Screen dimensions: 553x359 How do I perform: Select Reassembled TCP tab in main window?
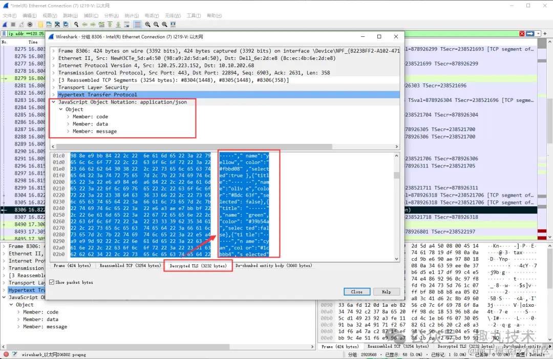[x=397, y=347]
